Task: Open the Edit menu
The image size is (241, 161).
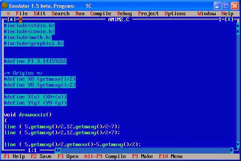Action: pyautogui.click(x=39, y=13)
